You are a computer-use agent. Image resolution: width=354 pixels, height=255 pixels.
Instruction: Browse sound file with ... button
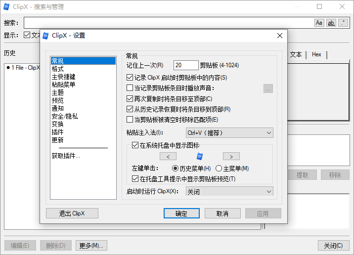(x=268, y=88)
